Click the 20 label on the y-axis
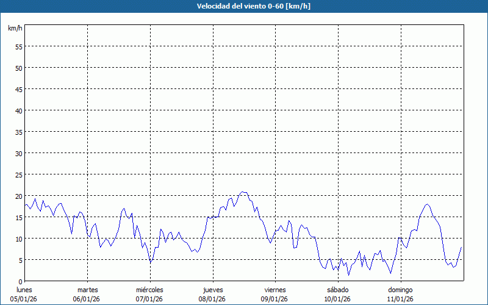 [x=18, y=196]
